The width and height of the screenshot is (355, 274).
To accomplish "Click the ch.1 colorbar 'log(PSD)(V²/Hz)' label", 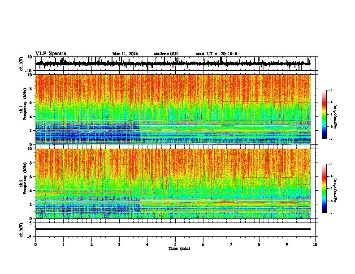I will [x=336, y=117].
